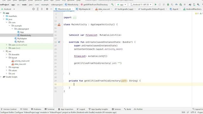Expand the values folder
This screenshot has height=114, width=203.
click(6, 70)
